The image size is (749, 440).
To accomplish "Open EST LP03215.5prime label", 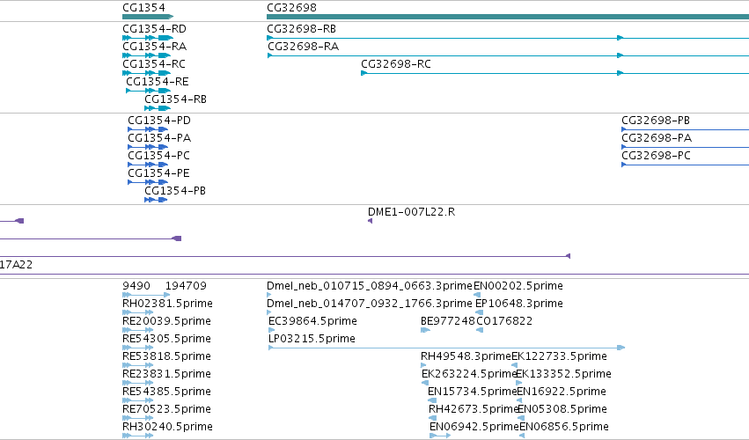I will [x=312, y=339].
